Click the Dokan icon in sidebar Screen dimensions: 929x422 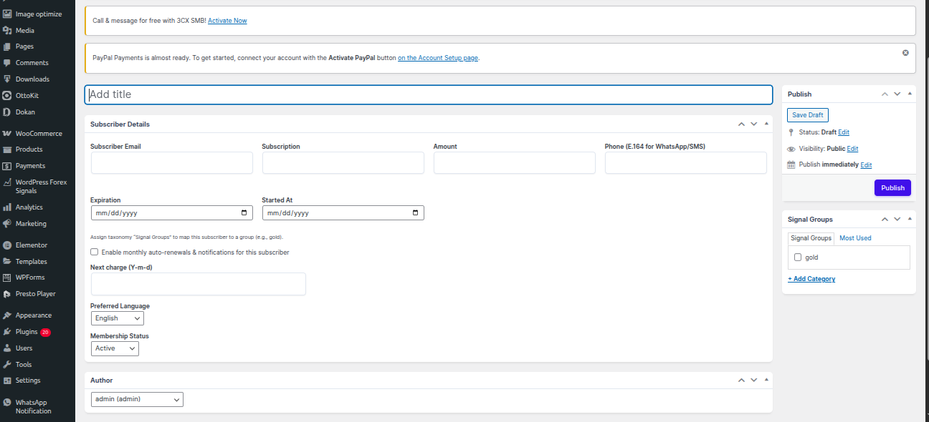[x=7, y=112]
